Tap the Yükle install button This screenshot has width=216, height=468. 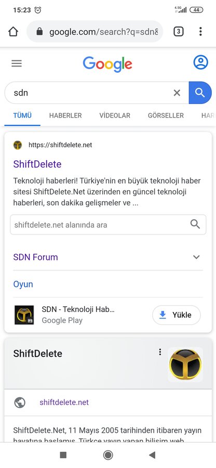[177, 315]
